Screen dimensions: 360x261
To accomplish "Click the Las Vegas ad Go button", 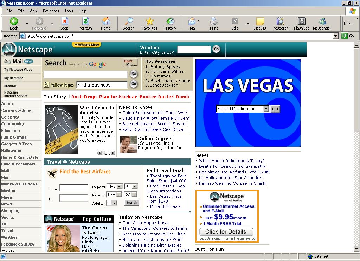I will (275, 109).
